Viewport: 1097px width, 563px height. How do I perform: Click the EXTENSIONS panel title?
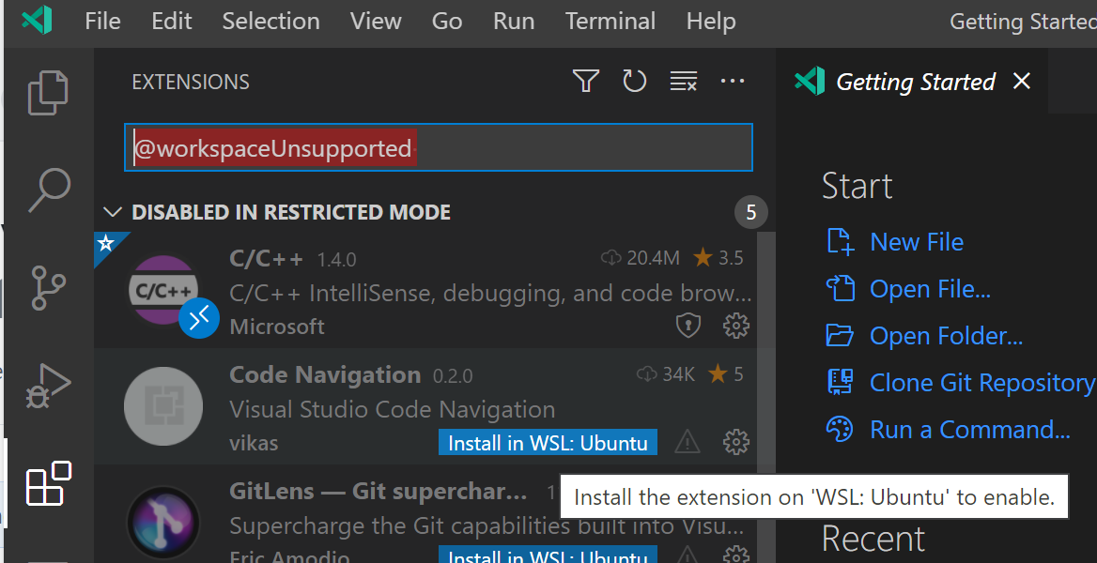pos(191,82)
